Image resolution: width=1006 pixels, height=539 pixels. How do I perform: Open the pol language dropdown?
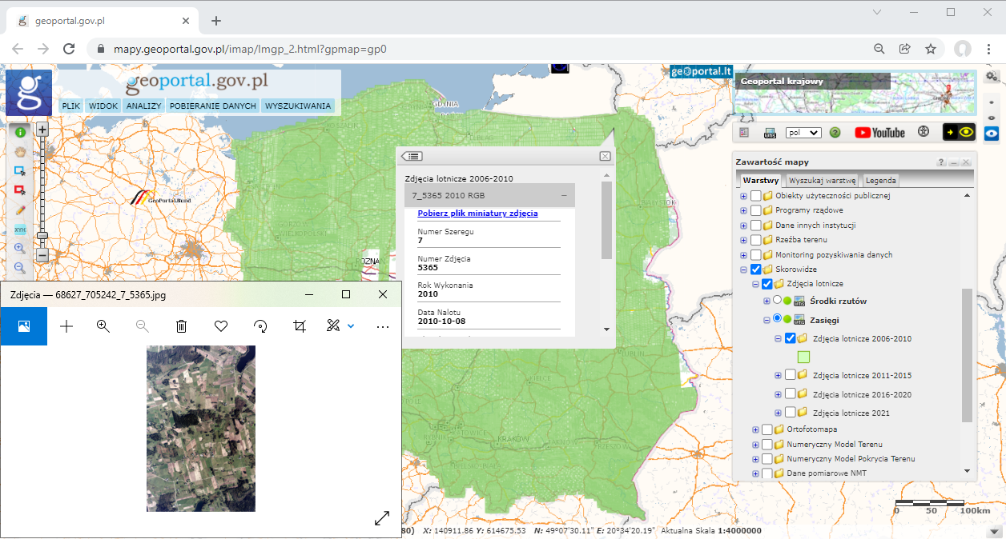pos(803,133)
